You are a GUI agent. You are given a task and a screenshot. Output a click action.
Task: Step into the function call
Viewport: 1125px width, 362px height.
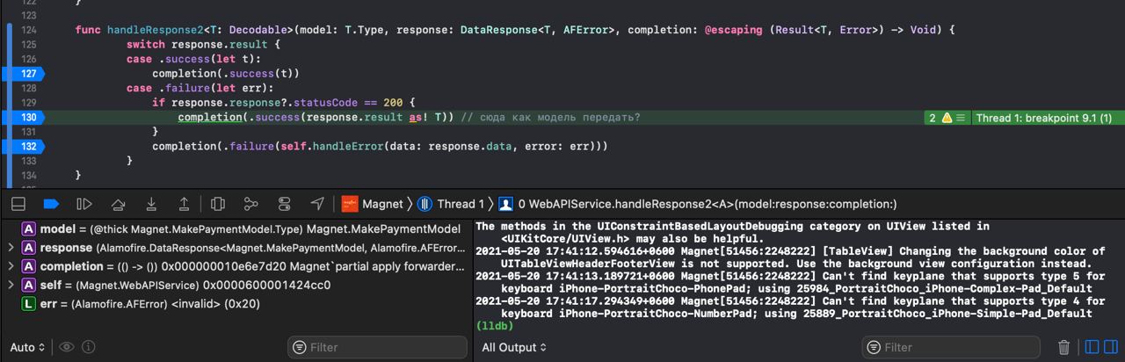[x=151, y=204]
